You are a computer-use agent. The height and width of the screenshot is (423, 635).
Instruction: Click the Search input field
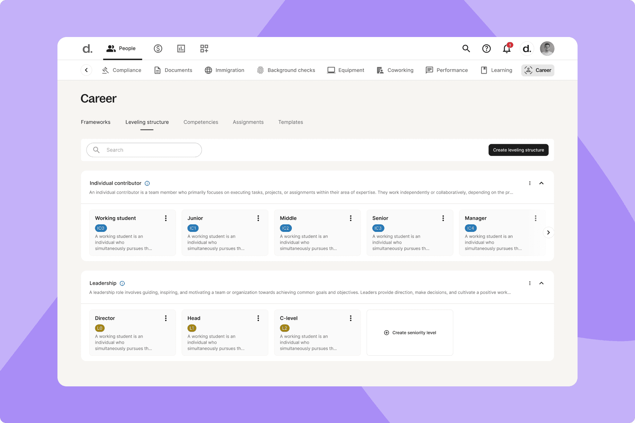[144, 150]
